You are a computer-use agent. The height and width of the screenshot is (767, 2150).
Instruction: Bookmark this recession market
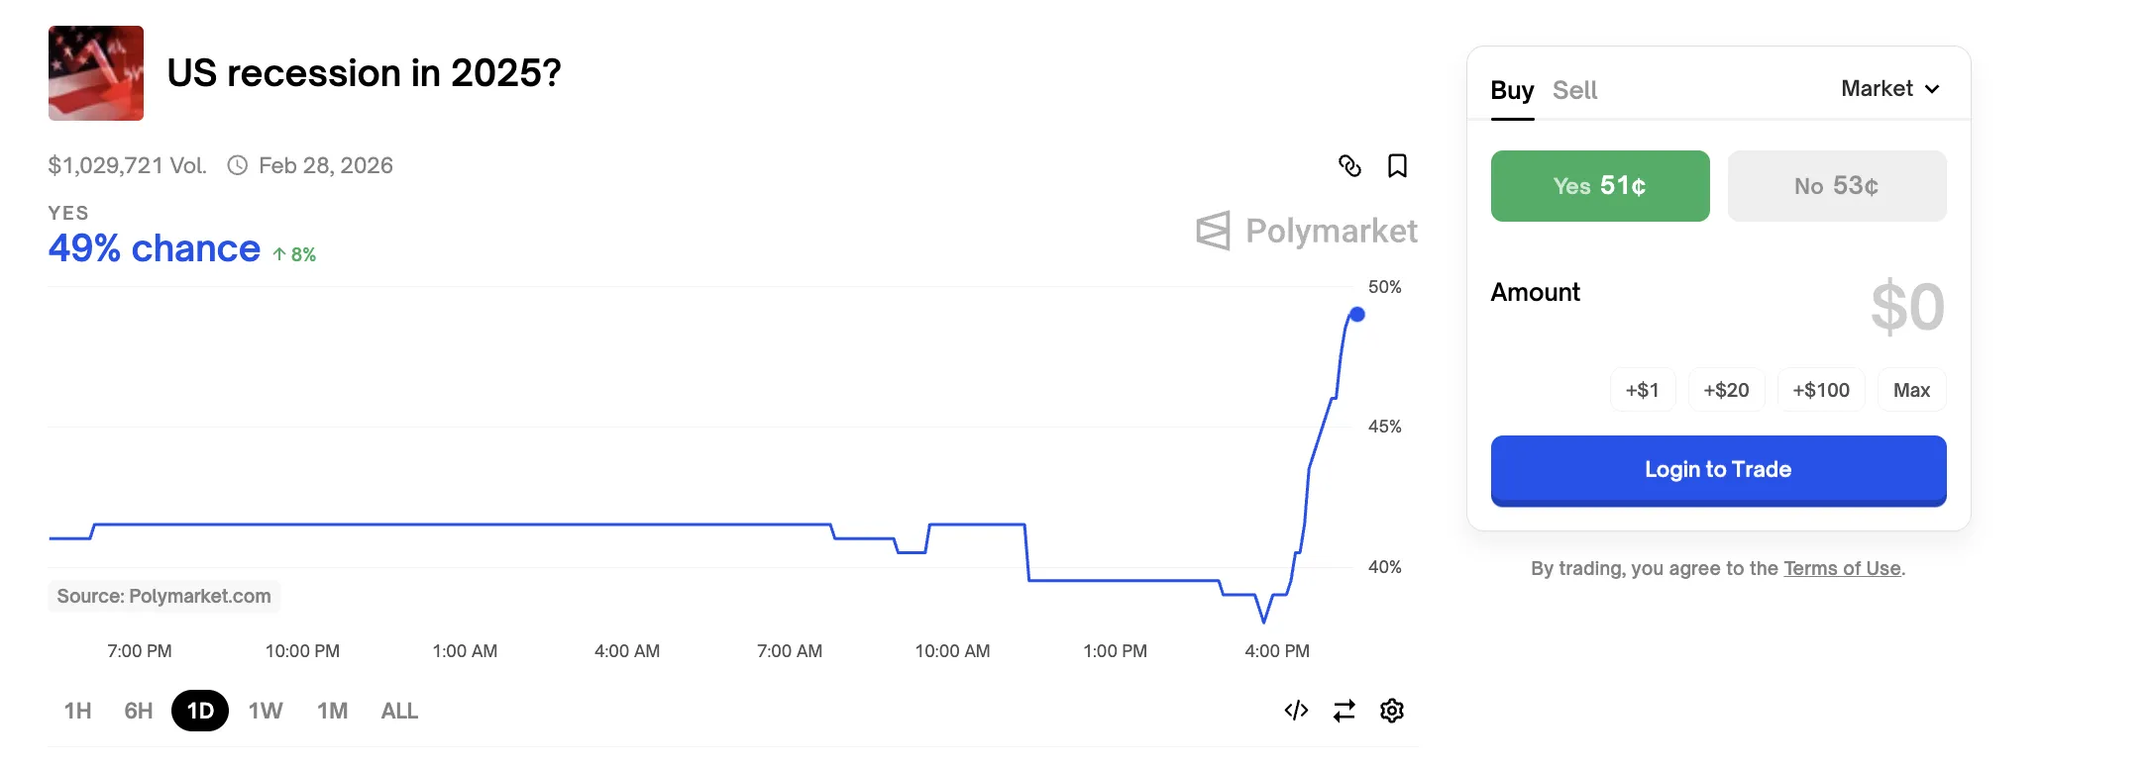[1397, 165]
